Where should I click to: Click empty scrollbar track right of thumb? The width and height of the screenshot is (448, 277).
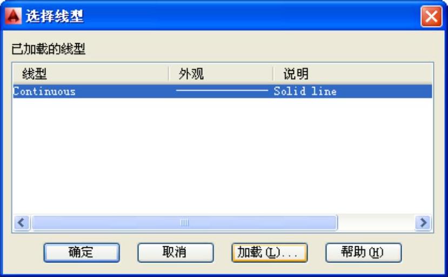pyautogui.click(x=376, y=222)
